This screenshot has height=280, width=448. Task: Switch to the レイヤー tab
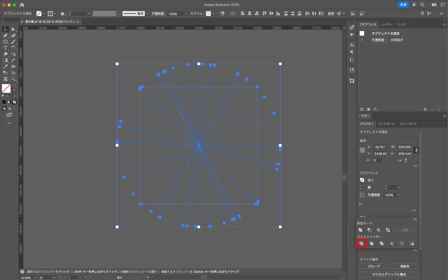point(386,24)
